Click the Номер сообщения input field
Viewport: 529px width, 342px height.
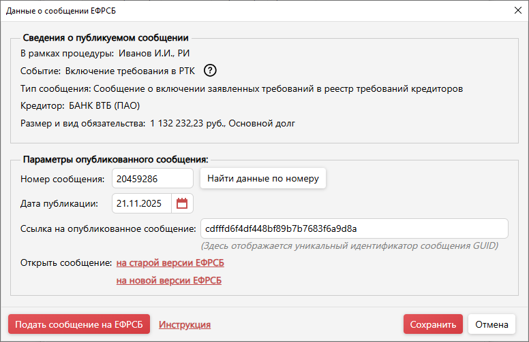click(x=153, y=179)
